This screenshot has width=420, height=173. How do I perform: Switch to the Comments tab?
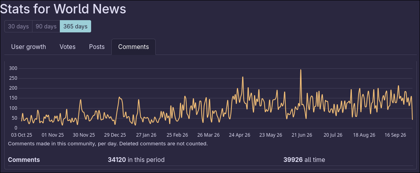click(134, 47)
